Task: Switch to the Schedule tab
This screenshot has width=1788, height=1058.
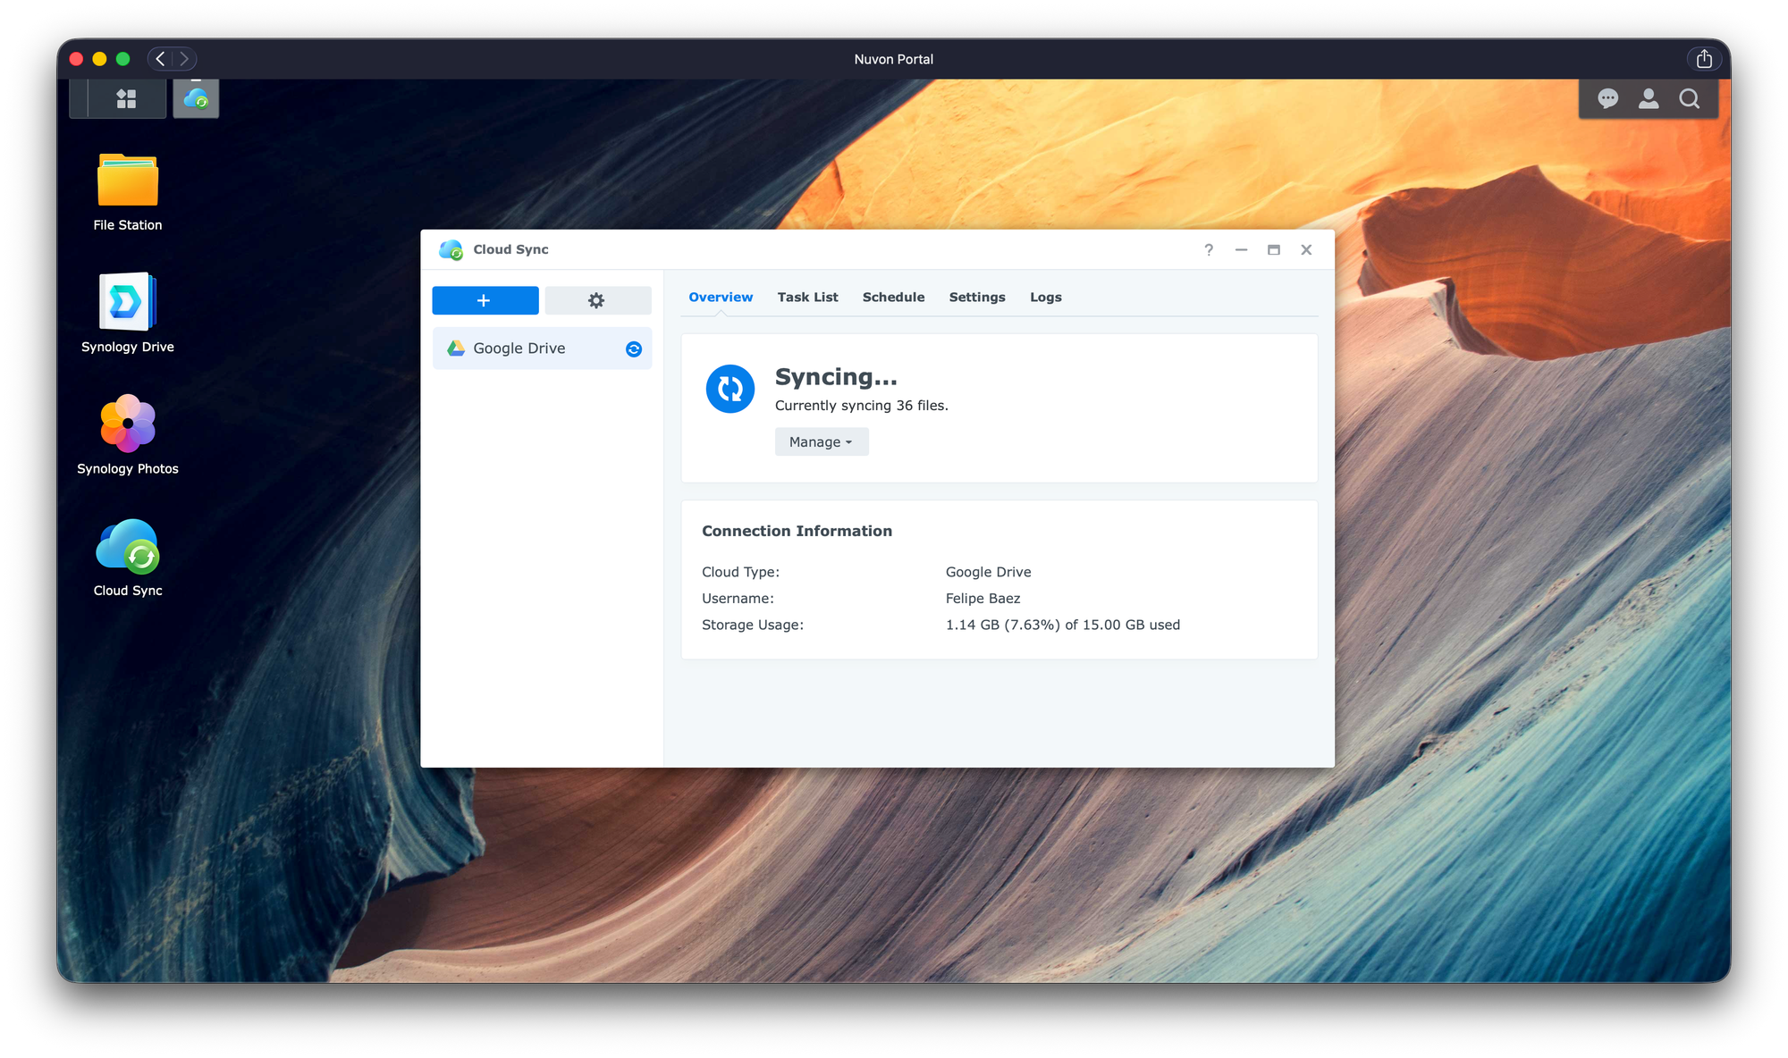Action: click(893, 298)
